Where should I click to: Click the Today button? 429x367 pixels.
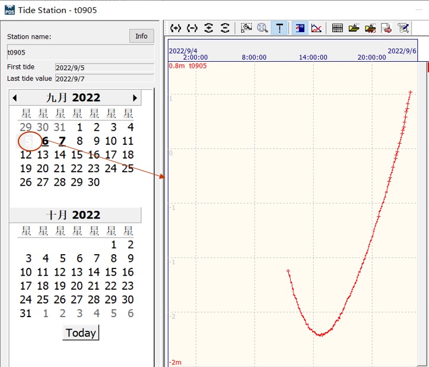pos(81,333)
